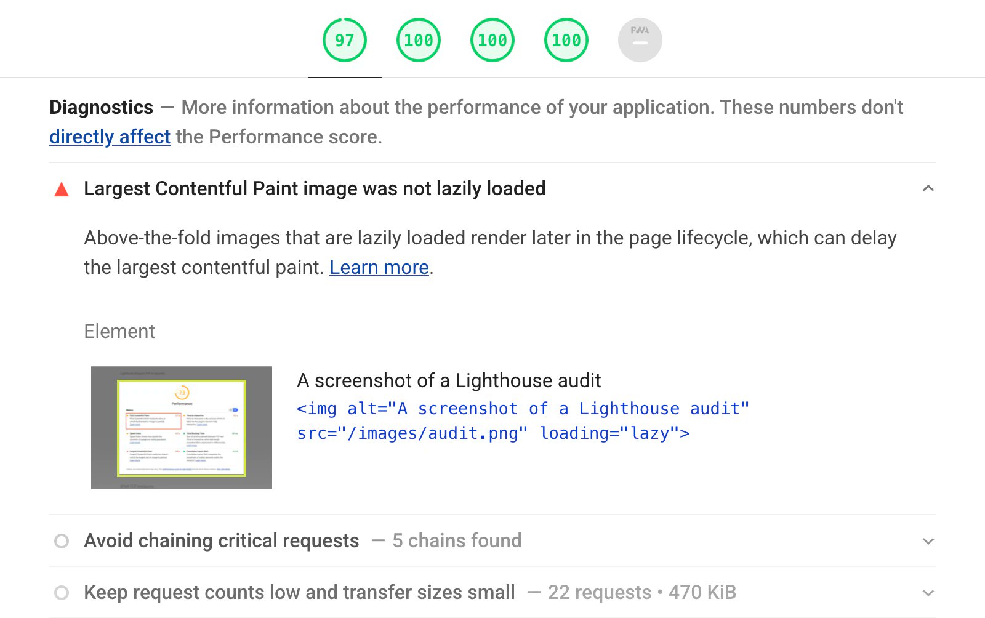Open the Learn more link about lazy loading
This screenshot has width=985, height=618.
pyautogui.click(x=379, y=267)
